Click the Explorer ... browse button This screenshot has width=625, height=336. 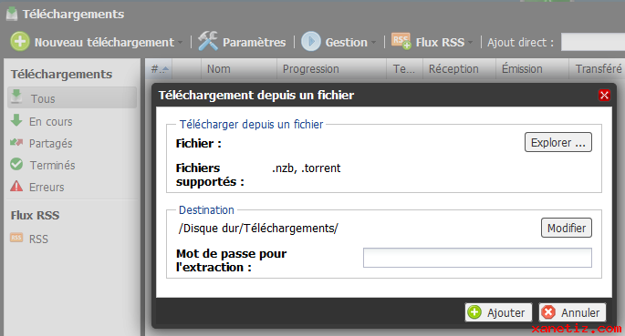point(558,142)
